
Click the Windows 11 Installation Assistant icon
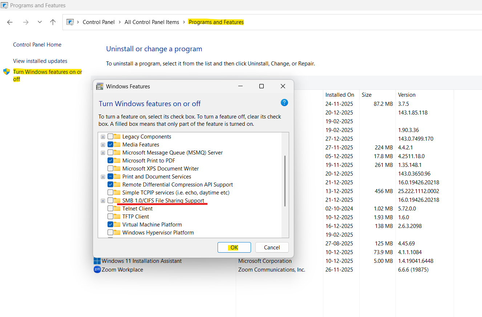coord(97,261)
